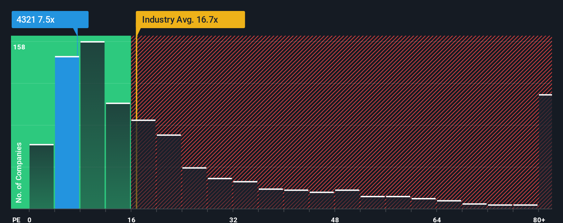This screenshot has height=223, width=563.
Task: Select the tallest dark green bar
Action: pos(92,125)
